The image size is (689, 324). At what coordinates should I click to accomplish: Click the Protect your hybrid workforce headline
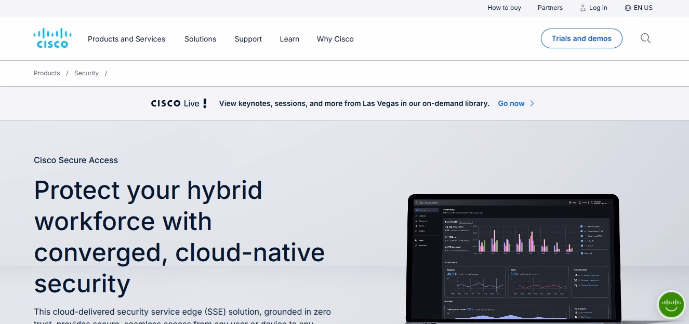point(179,237)
